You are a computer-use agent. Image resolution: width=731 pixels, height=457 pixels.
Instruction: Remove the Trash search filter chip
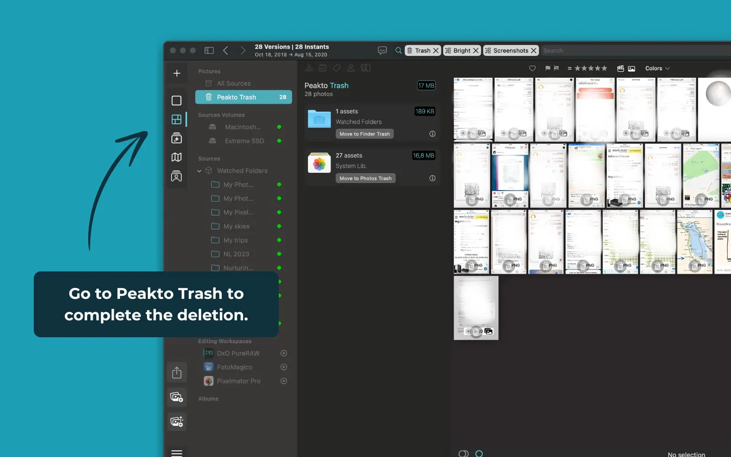click(x=436, y=51)
